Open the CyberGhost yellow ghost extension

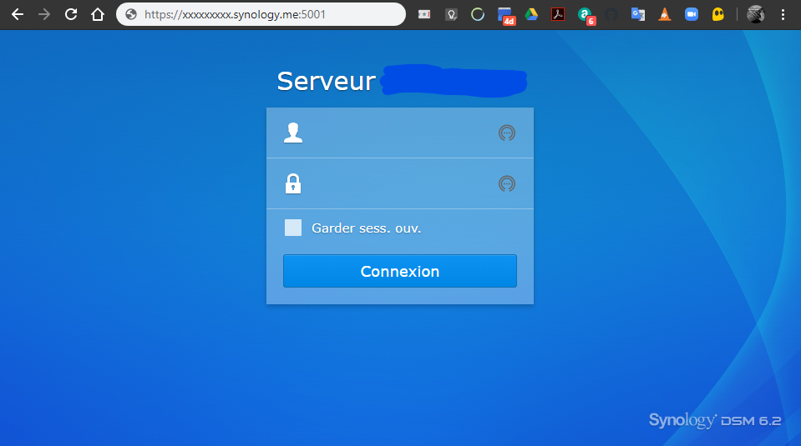click(x=718, y=14)
